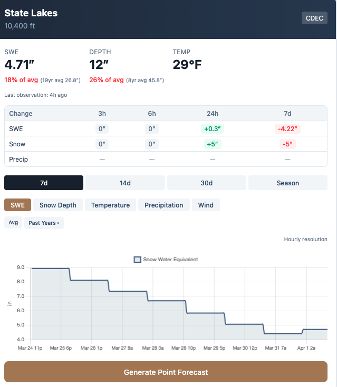Viewport: 337px width, 387px height.
Task: Show the Wind chart
Action: click(206, 205)
